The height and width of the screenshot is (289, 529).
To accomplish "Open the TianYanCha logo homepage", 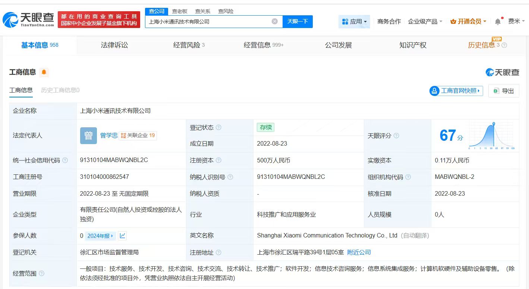I will 28,20.
